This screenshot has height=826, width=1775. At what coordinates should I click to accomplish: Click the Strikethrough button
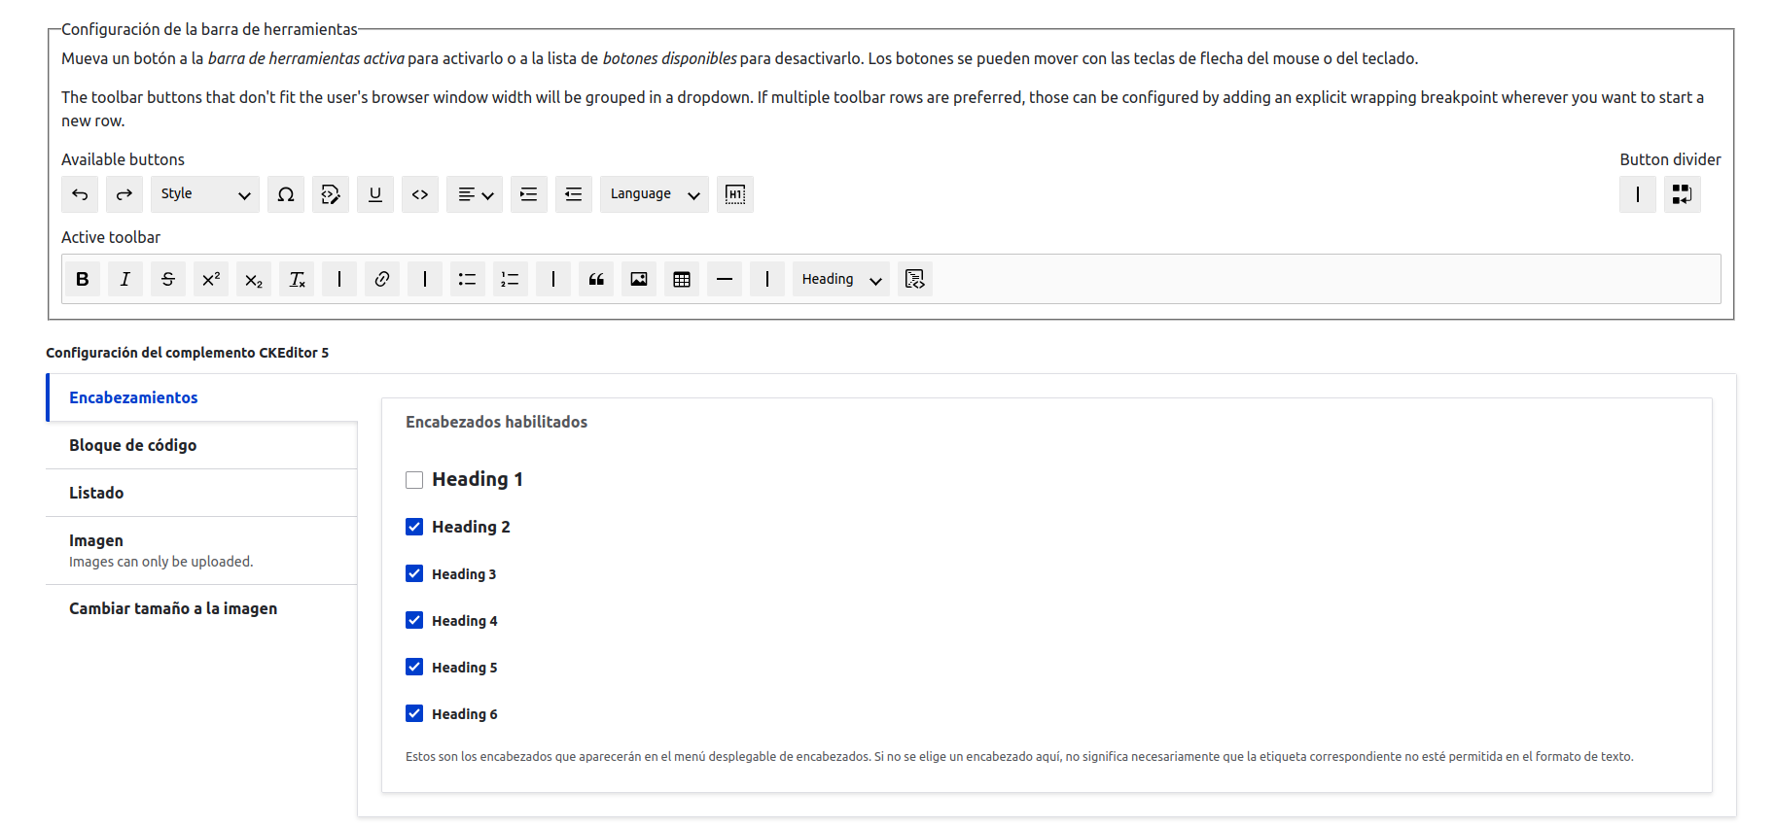[168, 279]
